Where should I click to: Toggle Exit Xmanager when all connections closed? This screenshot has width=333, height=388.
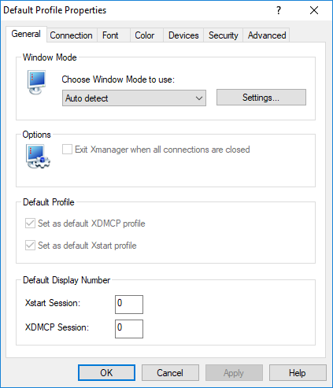coord(67,150)
